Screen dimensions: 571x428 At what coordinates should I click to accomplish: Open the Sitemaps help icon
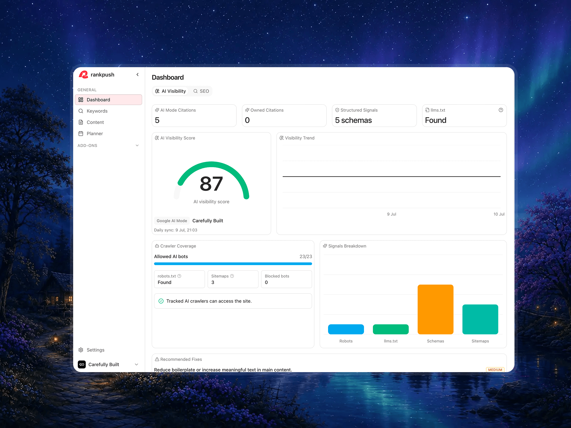click(x=232, y=276)
